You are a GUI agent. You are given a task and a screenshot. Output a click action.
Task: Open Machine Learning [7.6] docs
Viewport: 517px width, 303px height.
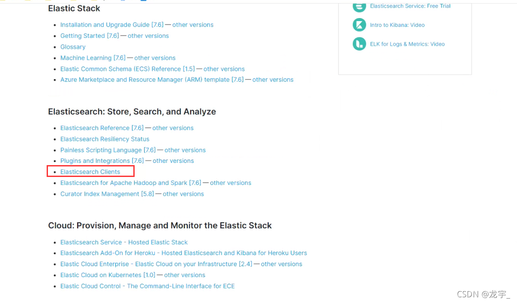(x=93, y=58)
